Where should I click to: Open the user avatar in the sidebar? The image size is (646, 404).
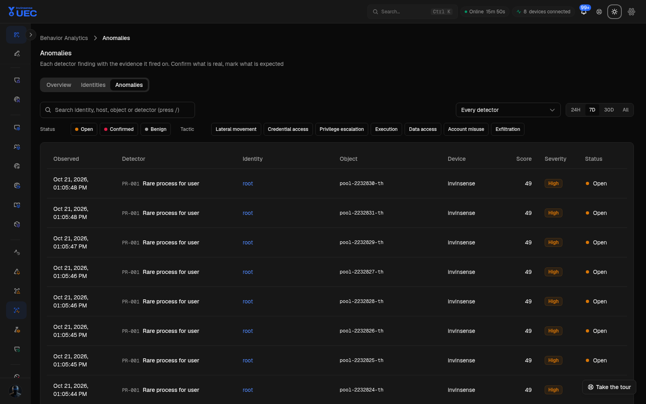pos(15,391)
